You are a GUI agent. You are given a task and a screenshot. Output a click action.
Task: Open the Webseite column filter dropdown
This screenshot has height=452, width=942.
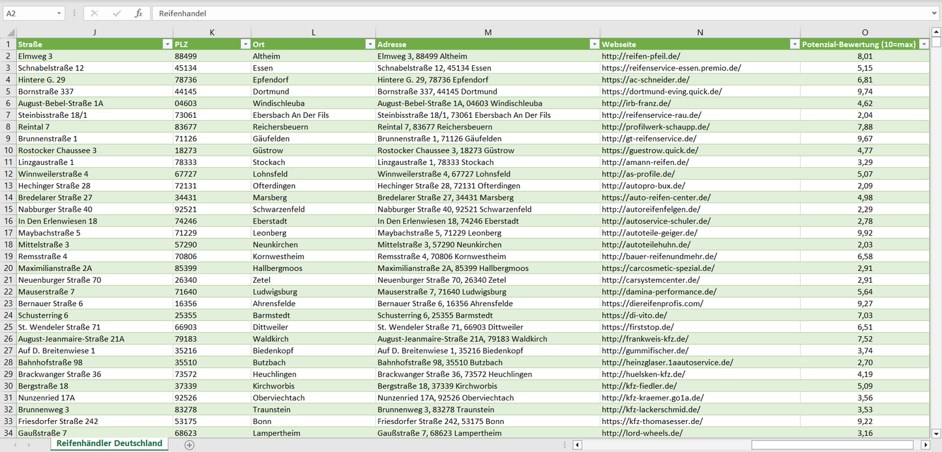coord(794,44)
